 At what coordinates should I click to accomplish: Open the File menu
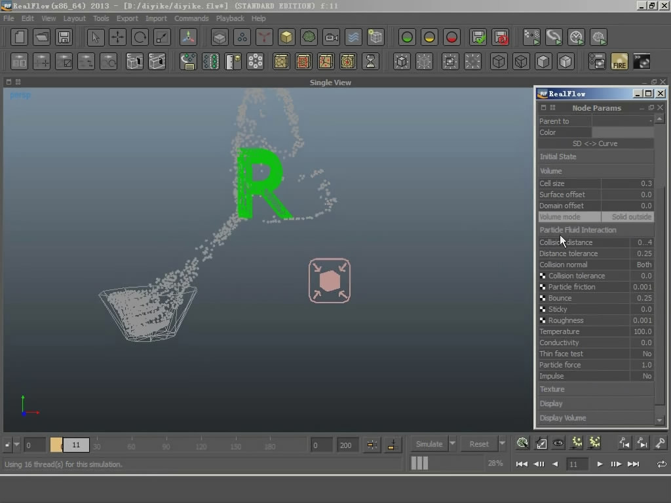(x=9, y=18)
